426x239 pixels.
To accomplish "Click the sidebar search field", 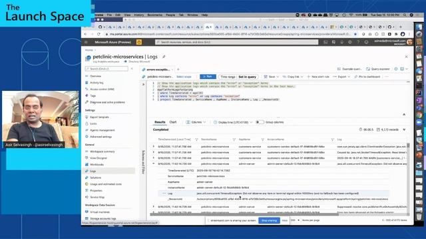I will click(x=106, y=69).
